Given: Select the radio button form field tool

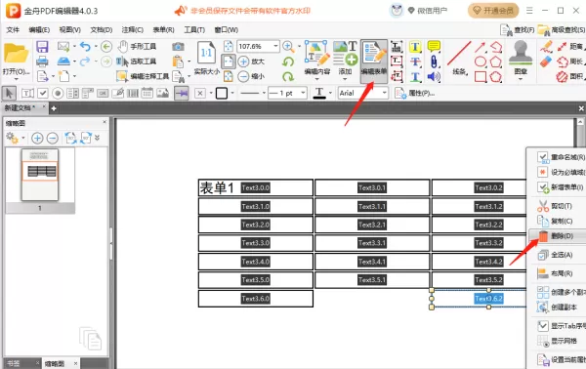Looking at the screenshot, I should 58,93.
